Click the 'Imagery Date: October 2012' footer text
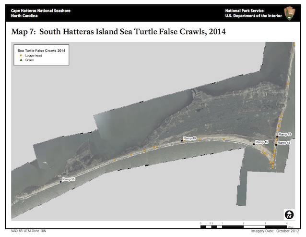Image resolution: width=306 pixels, height=237 pixels. pos(273,231)
